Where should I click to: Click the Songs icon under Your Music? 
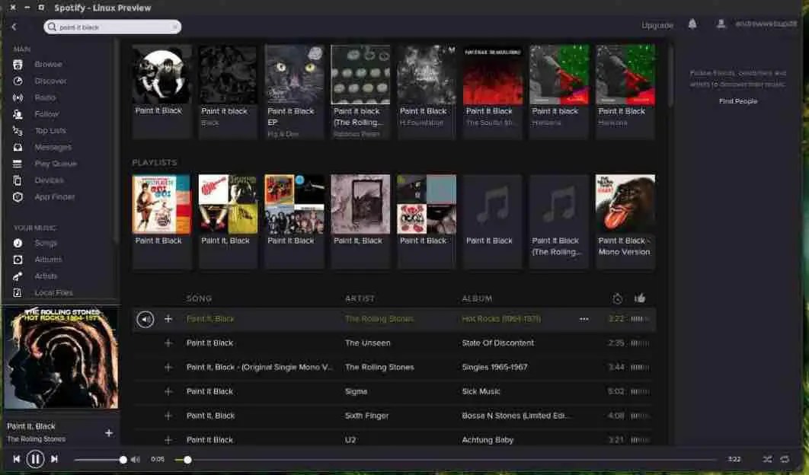18,243
